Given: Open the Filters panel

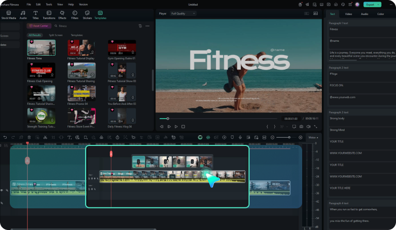Looking at the screenshot, I should [x=75, y=15].
